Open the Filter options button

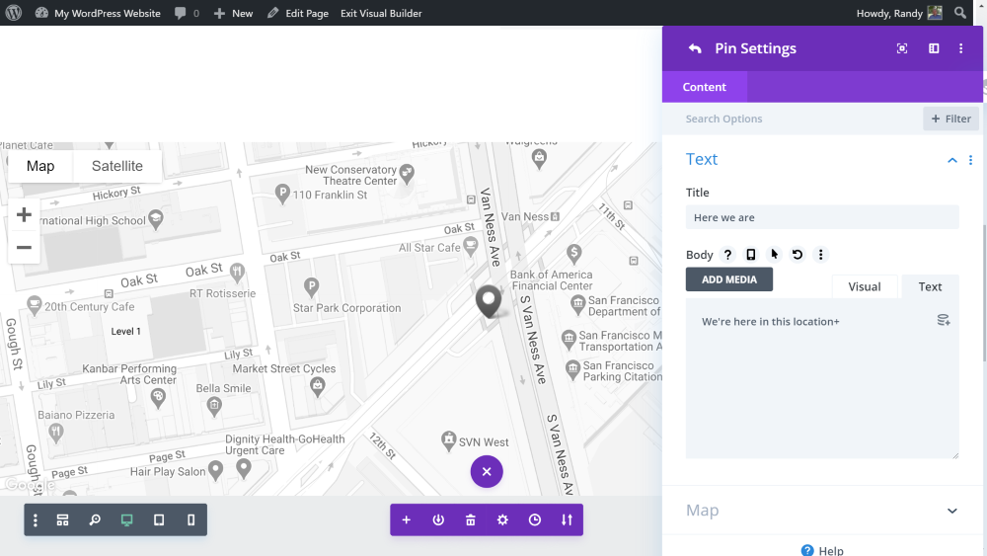coord(950,119)
